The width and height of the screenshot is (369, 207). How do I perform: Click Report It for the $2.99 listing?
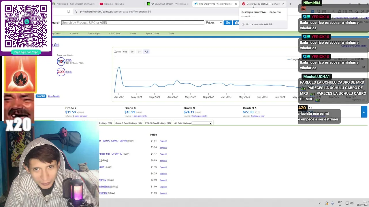163,180
